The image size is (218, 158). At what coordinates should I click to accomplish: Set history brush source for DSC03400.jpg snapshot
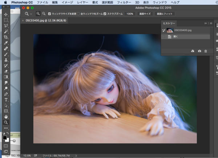coord(164,30)
